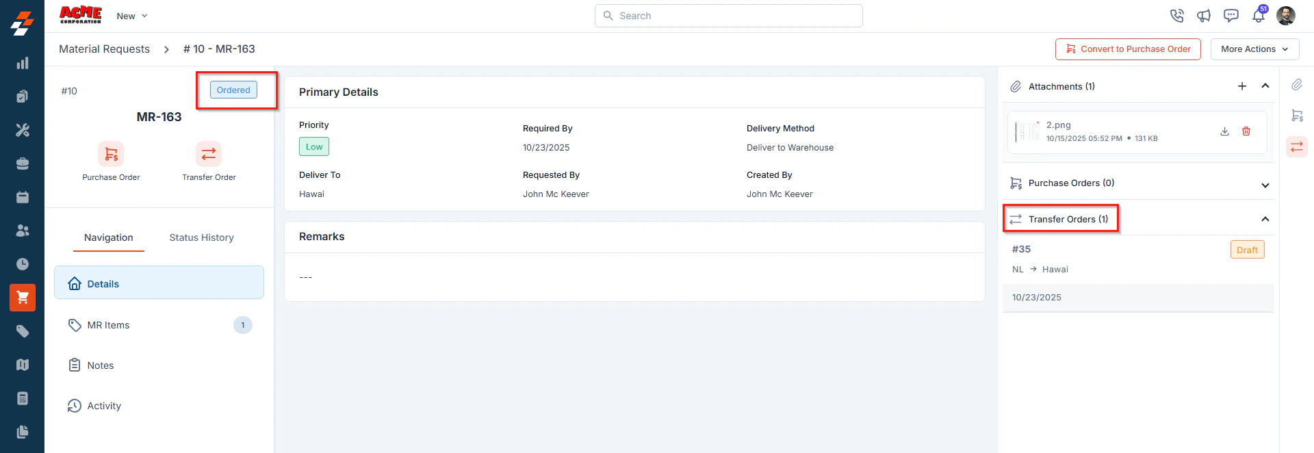The image size is (1314, 453).
Task: Delete the 2.png attachment with trash icon
Action: coord(1246,131)
